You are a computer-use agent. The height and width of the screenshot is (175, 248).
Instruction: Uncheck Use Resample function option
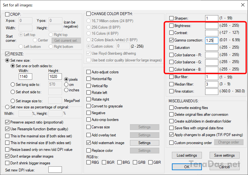pos(7,129)
